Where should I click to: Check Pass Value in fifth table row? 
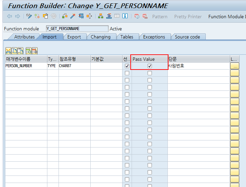click(150, 95)
